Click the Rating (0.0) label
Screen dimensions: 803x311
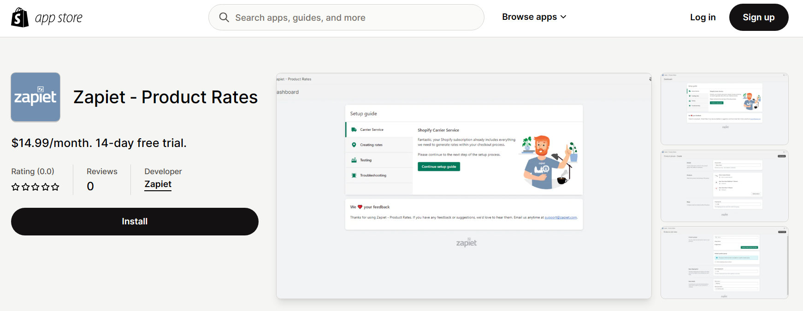(x=33, y=171)
